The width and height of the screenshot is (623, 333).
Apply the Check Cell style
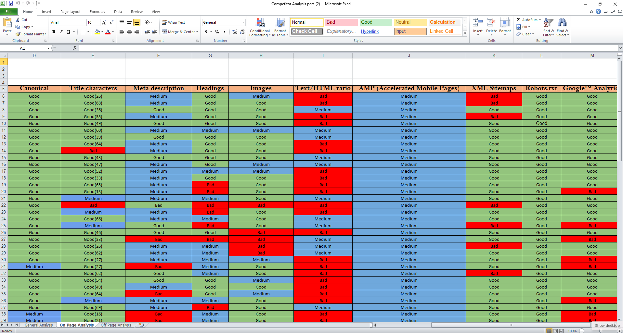[x=306, y=31]
